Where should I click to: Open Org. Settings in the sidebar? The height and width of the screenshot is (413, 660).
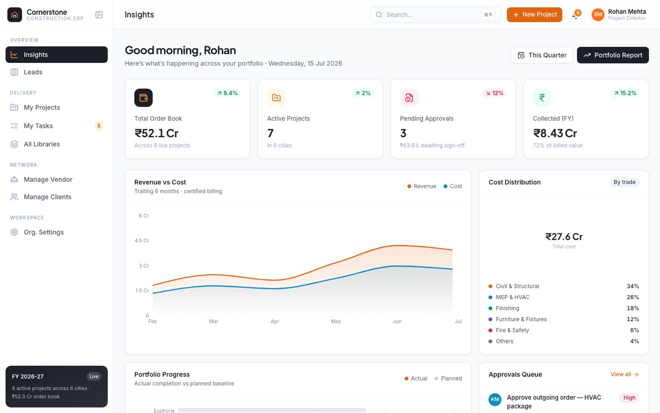(x=57, y=232)
